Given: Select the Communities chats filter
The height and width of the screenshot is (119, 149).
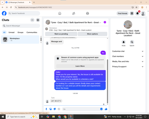Looking at the screenshot, I should (x=32, y=32).
